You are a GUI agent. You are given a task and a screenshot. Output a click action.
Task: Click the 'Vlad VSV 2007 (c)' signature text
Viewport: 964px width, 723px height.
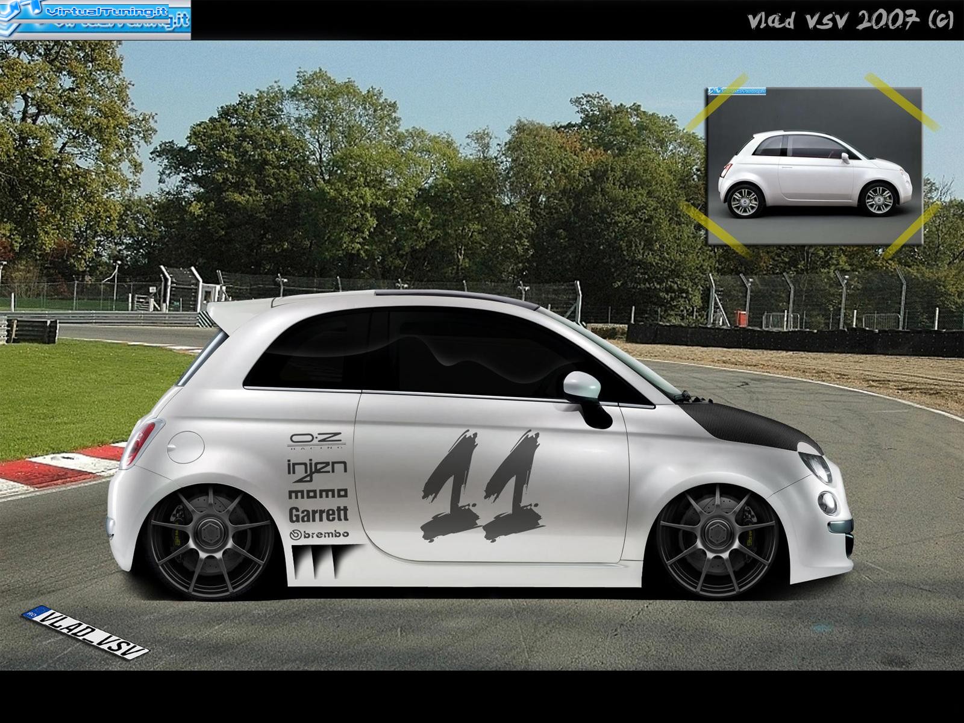point(851,20)
